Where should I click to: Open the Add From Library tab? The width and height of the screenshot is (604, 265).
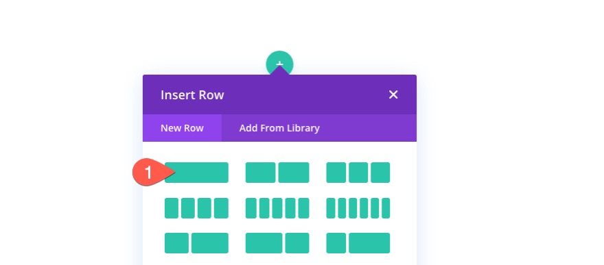pos(279,128)
